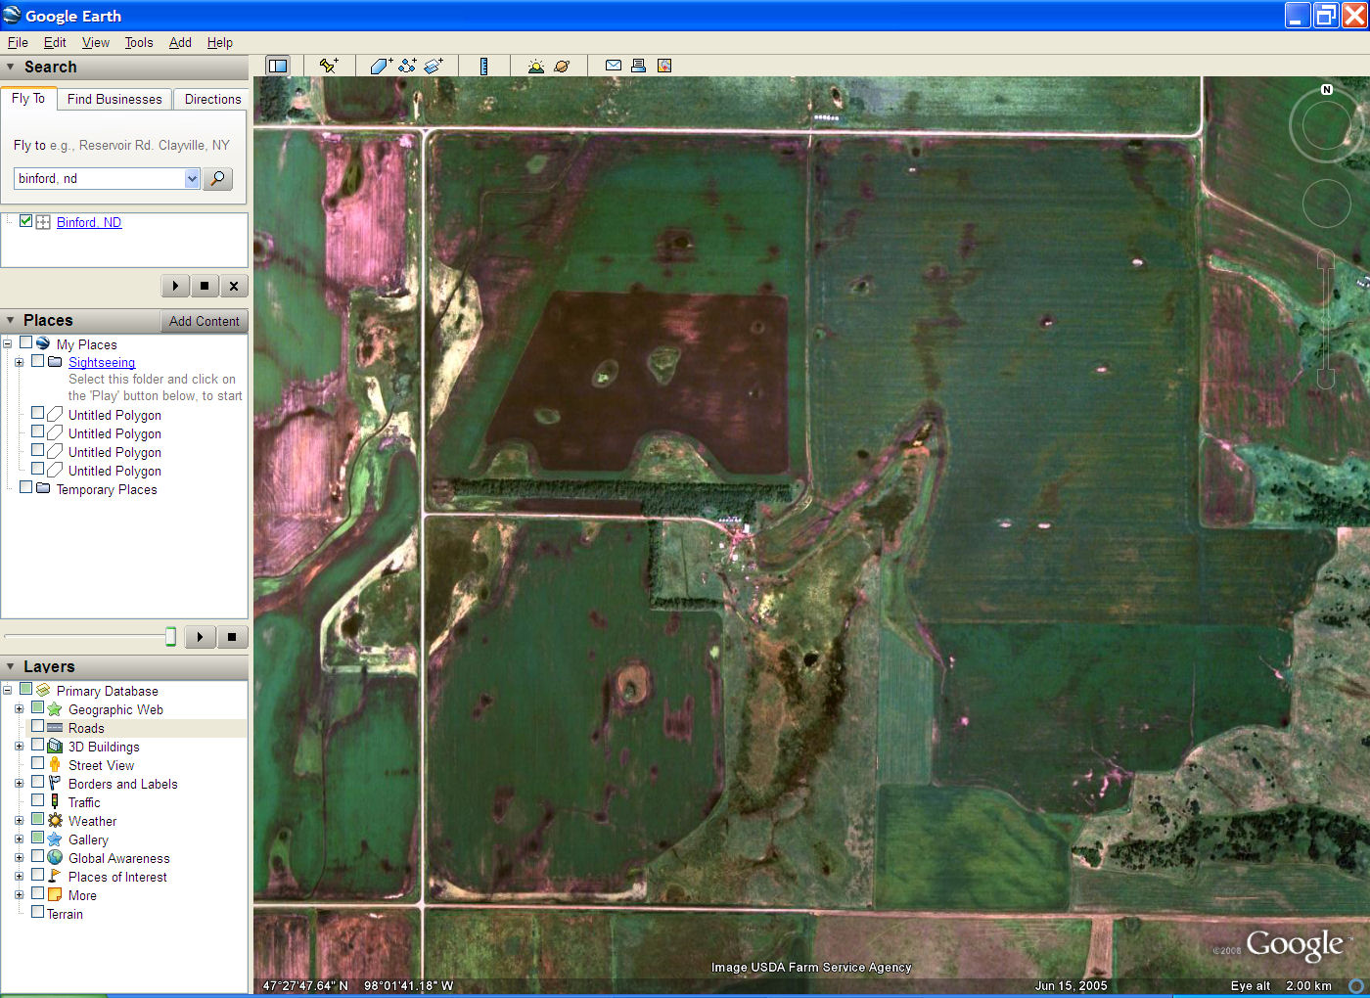This screenshot has width=1370, height=998.
Task: Click into the Fly To search field
Action: [x=100, y=178]
